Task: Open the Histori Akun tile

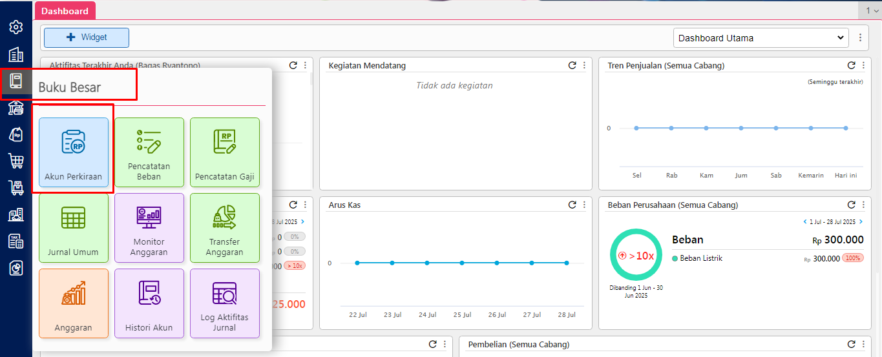Action: click(149, 303)
